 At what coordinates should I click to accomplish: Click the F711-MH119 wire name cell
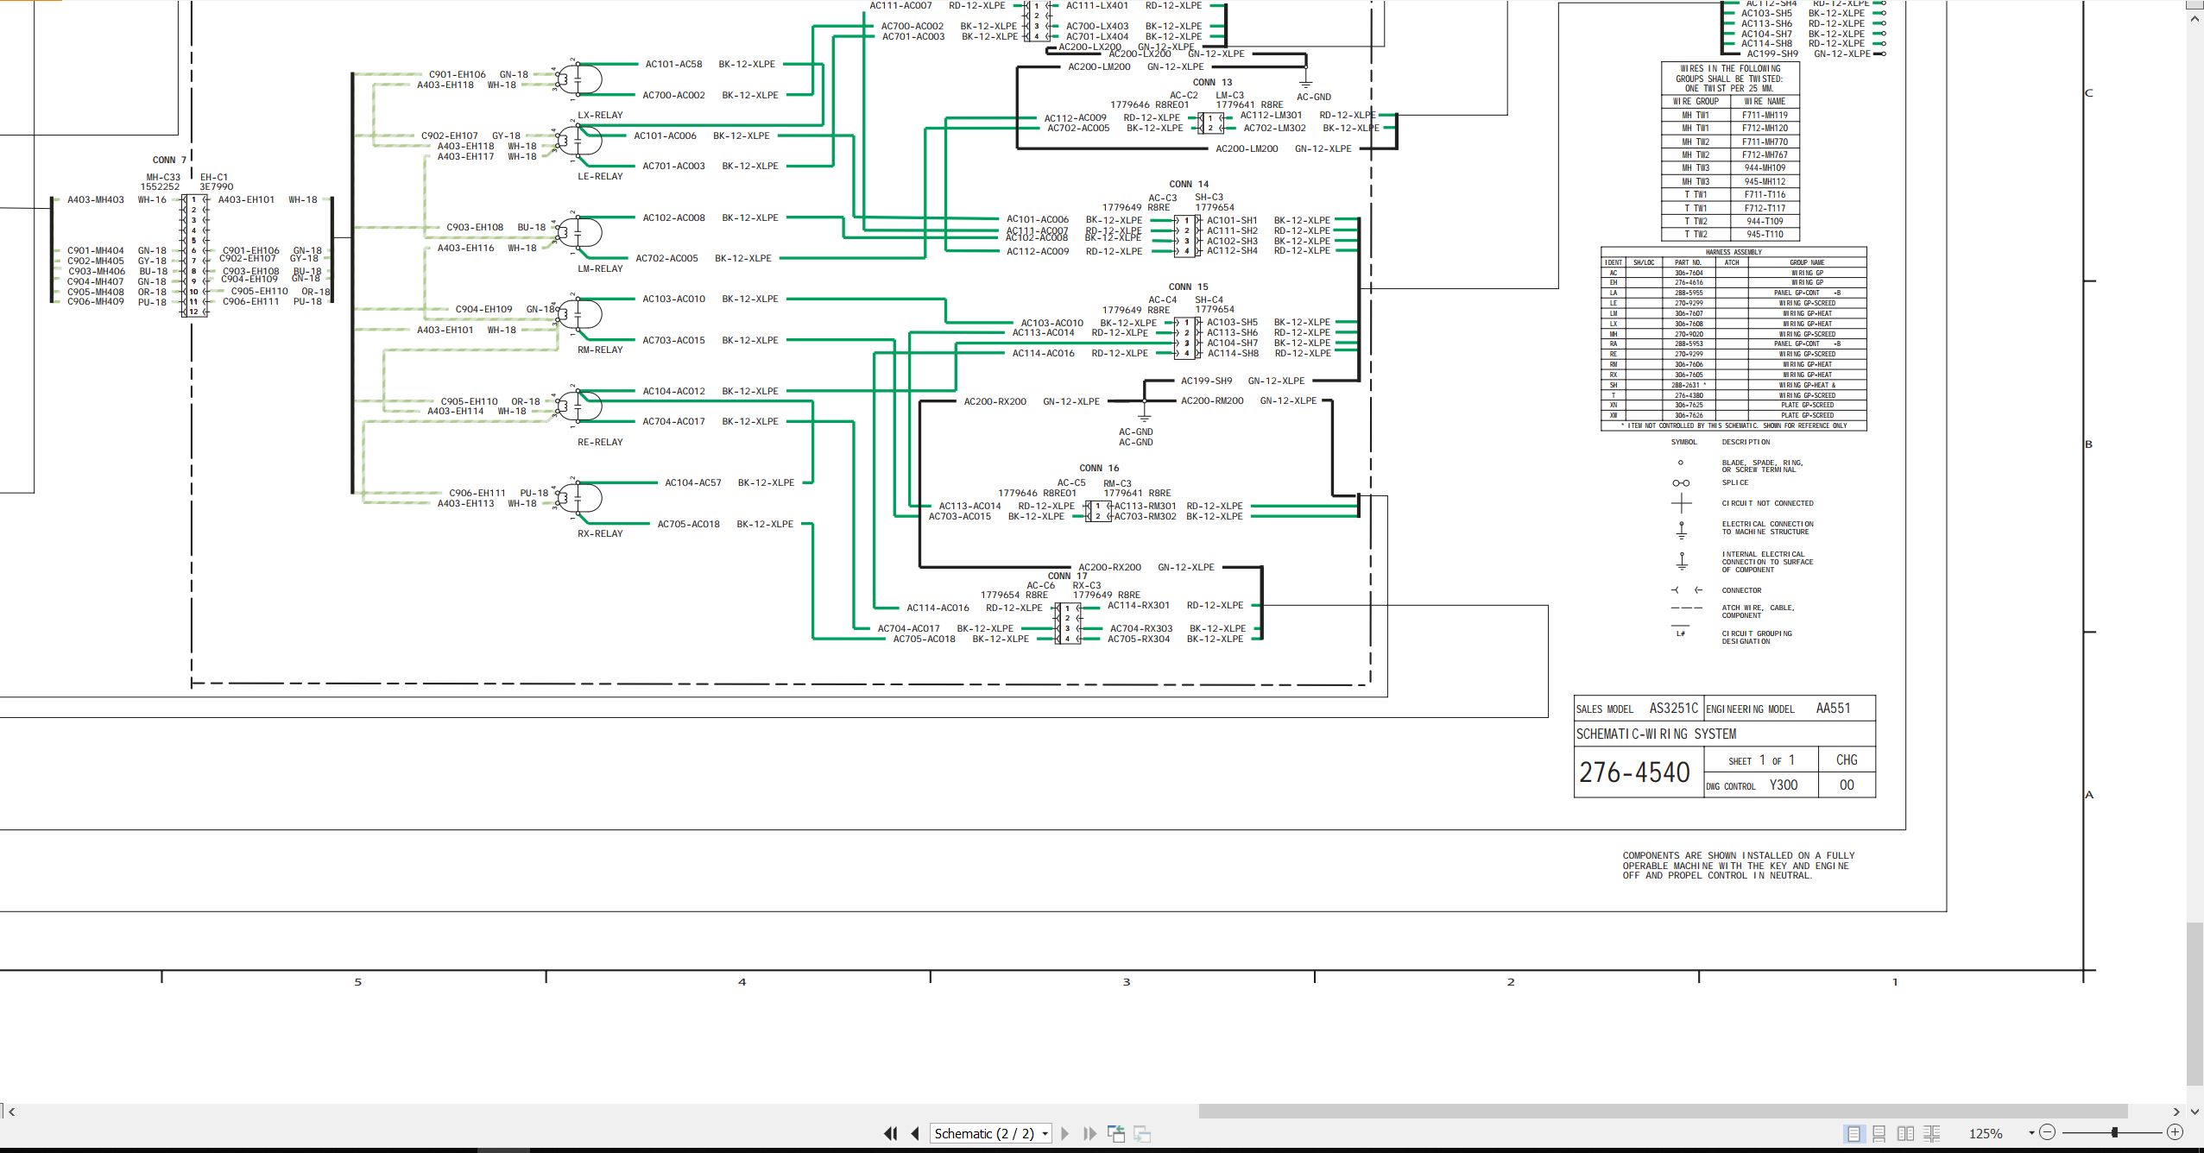click(1765, 115)
